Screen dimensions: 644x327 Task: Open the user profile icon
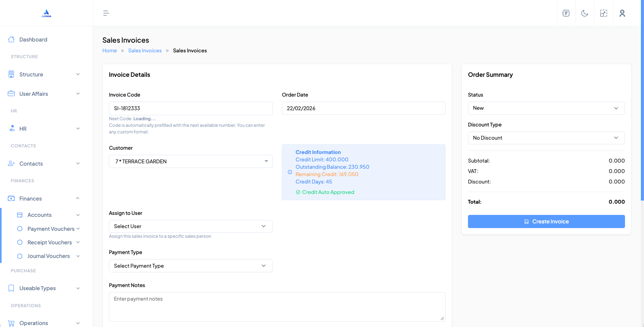point(622,13)
